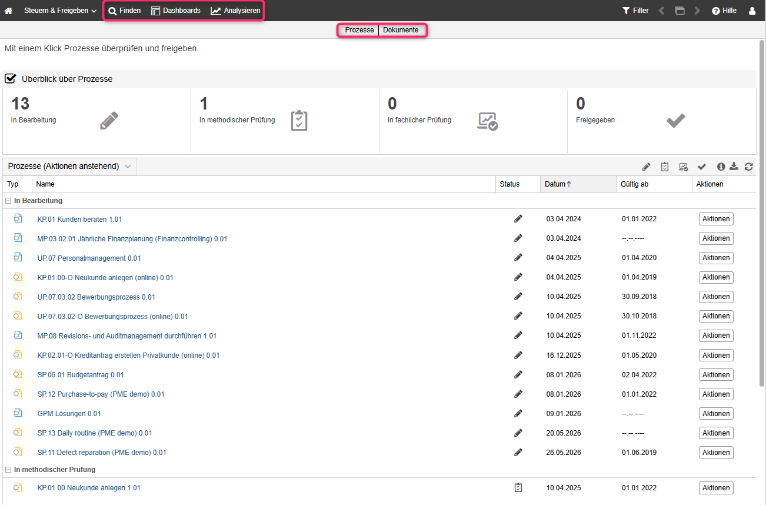Open the user profile icon
Viewport: 766px width, 505px height.
point(752,11)
